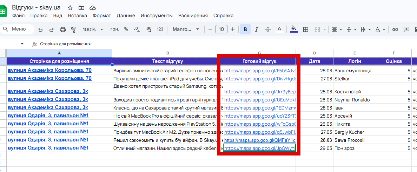Image resolution: width=417 pixels, height=172 pixels.
Task: Open the 123 number formats menu
Action: [160, 29]
